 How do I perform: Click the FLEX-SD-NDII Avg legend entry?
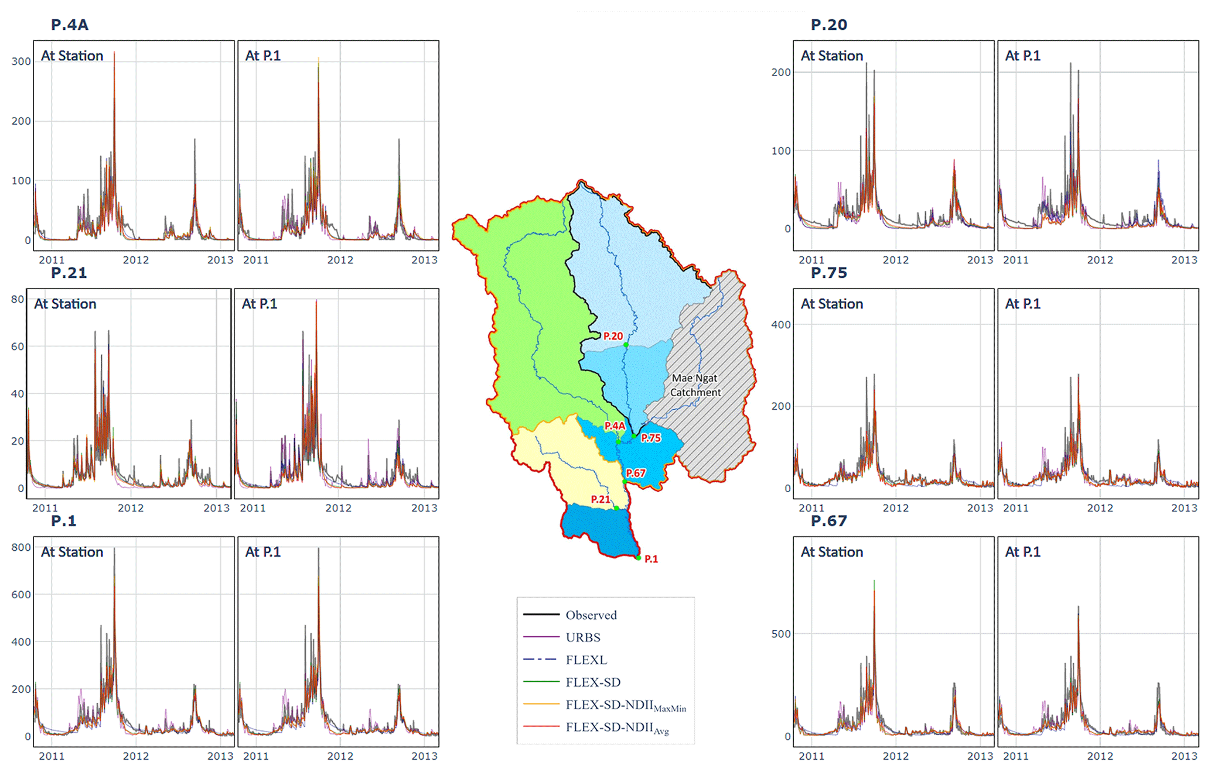[616, 727]
